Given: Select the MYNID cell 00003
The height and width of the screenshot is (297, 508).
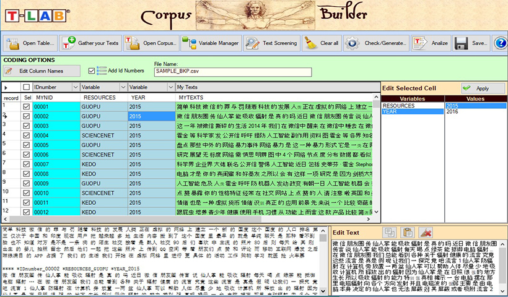Looking at the screenshot, I should pos(56,126).
